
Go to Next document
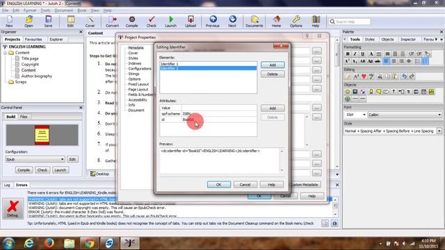pos(232,22)
